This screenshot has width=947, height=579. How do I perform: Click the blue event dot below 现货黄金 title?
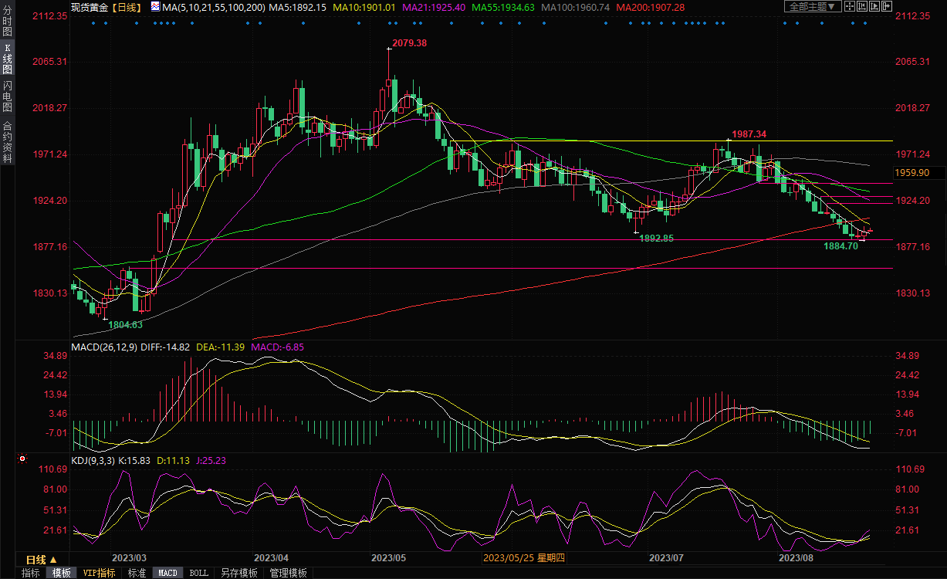[x=93, y=22]
